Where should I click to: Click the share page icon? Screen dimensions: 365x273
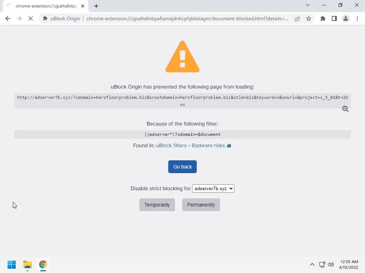(x=297, y=18)
